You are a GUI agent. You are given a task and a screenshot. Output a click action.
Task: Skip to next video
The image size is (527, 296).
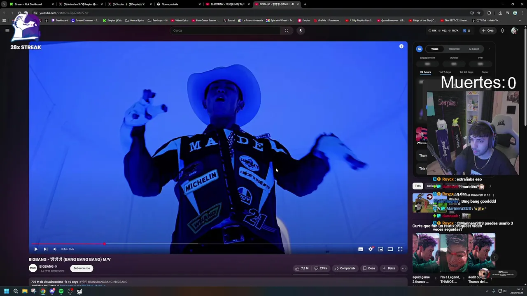46,249
